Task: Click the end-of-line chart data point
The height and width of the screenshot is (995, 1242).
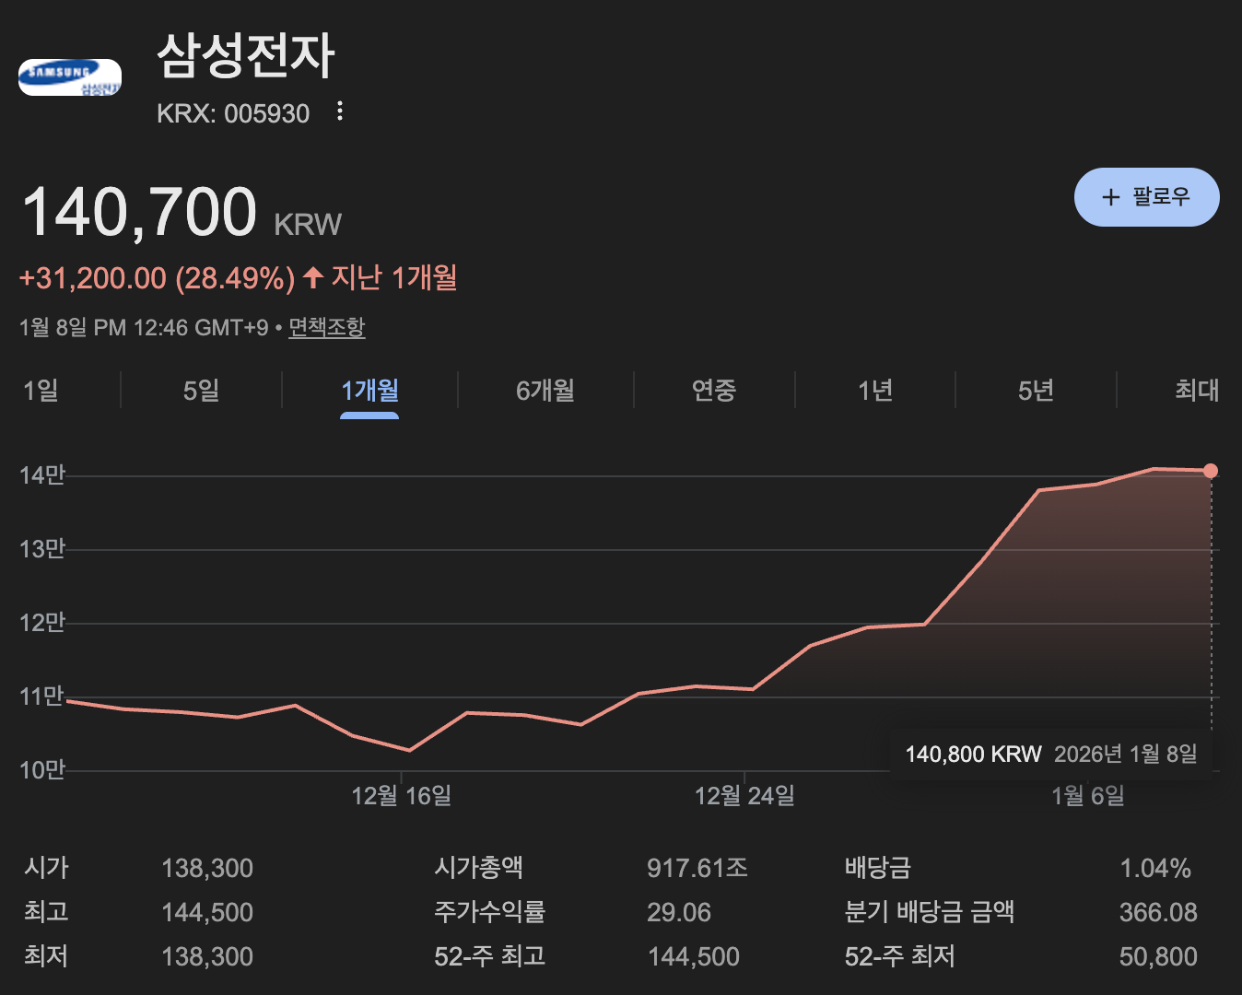Action: 1211,471
